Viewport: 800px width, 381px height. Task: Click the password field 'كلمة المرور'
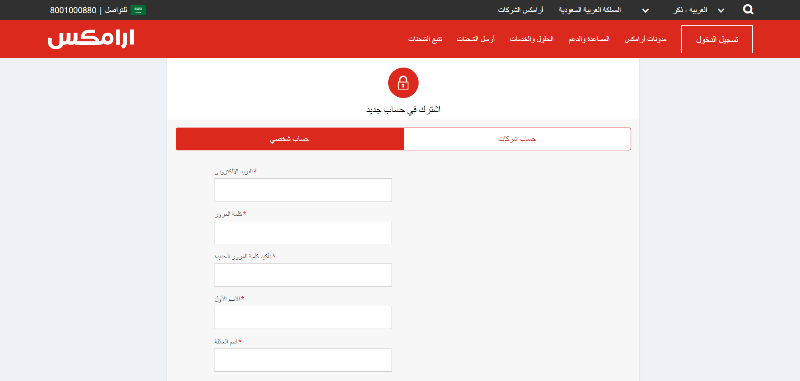point(303,232)
